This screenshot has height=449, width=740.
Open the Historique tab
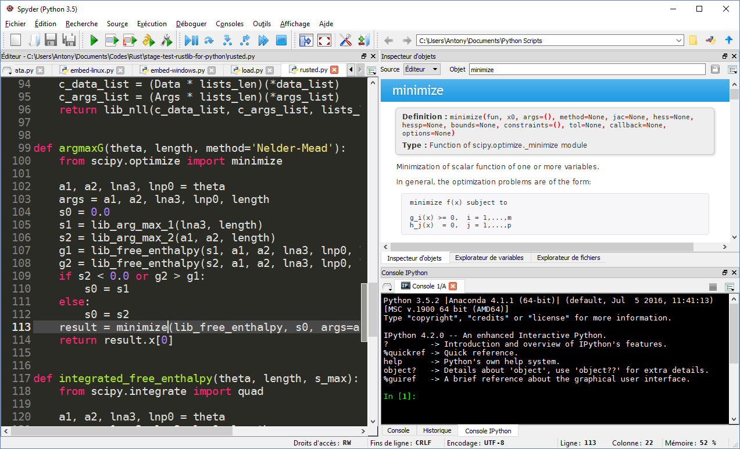click(x=437, y=431)
